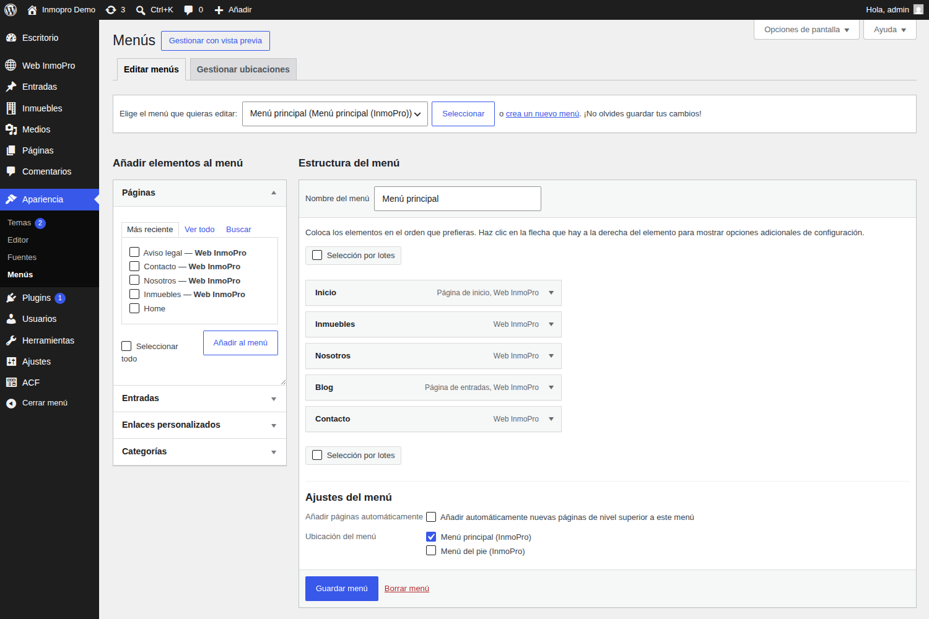
Task: Open Fuentes submenu item
Action: (x=22, y=258)
